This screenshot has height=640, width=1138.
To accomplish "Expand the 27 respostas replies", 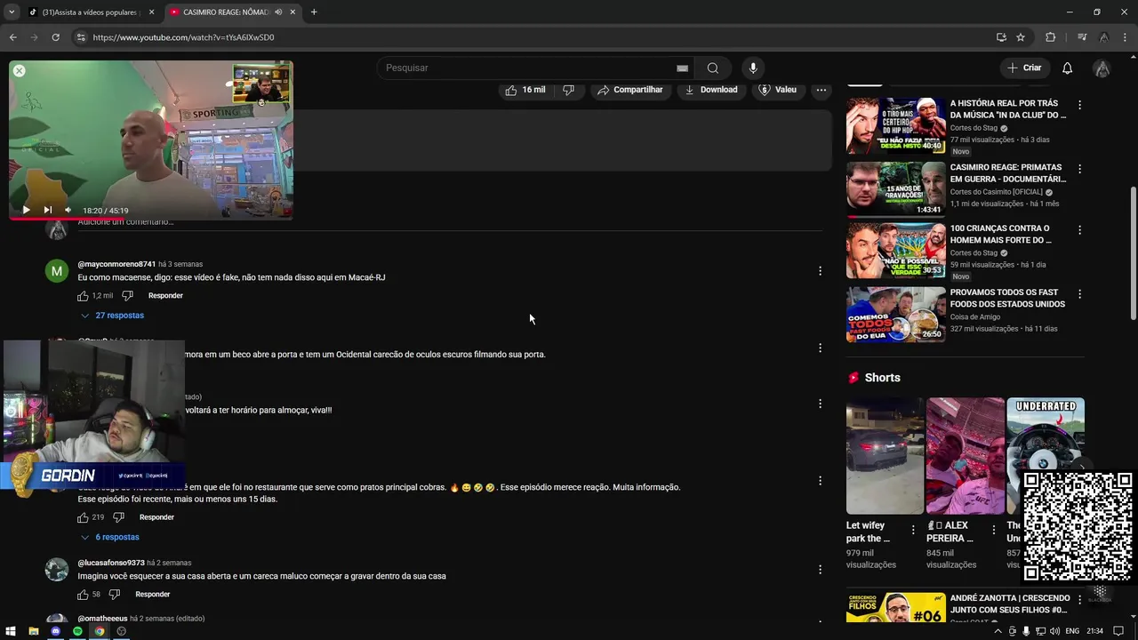I will (x=112, y=316).
